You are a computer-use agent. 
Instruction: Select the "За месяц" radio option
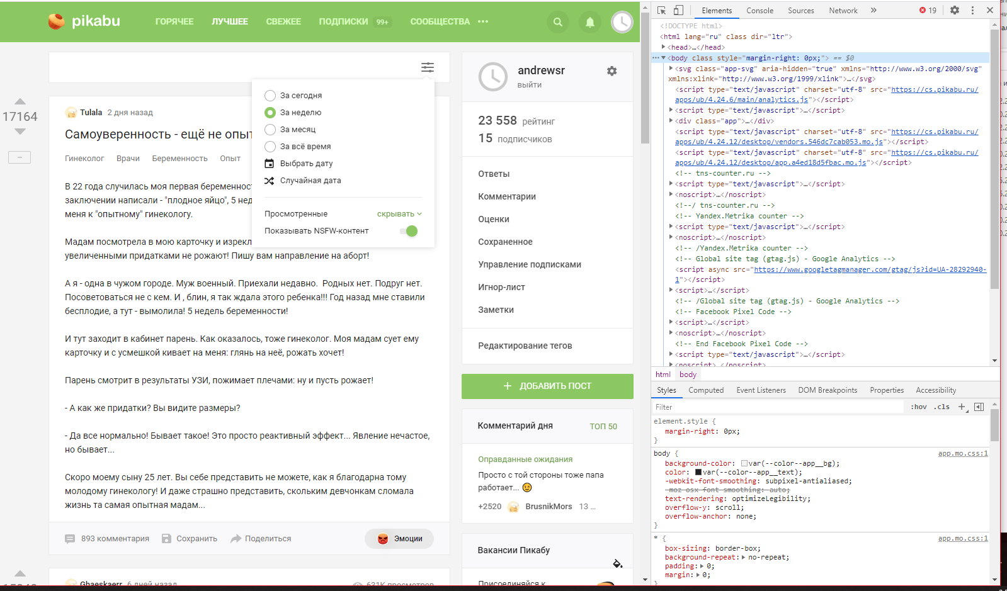pos(270,130)
